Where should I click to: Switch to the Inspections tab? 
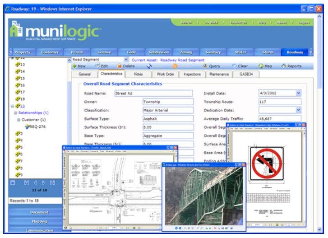click(x=192, y=75)
